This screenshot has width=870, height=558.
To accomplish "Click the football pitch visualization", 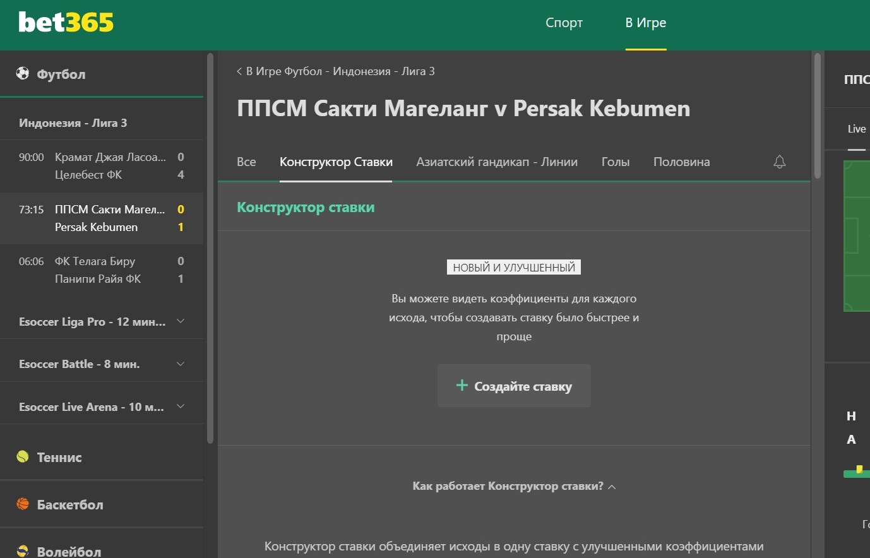I will click(x=857, y=236).
